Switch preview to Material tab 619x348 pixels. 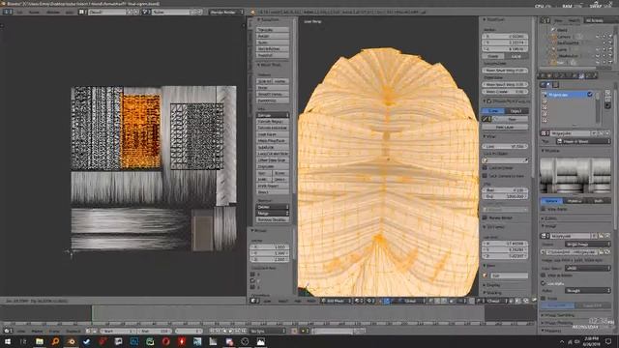(x=575, y=201)
